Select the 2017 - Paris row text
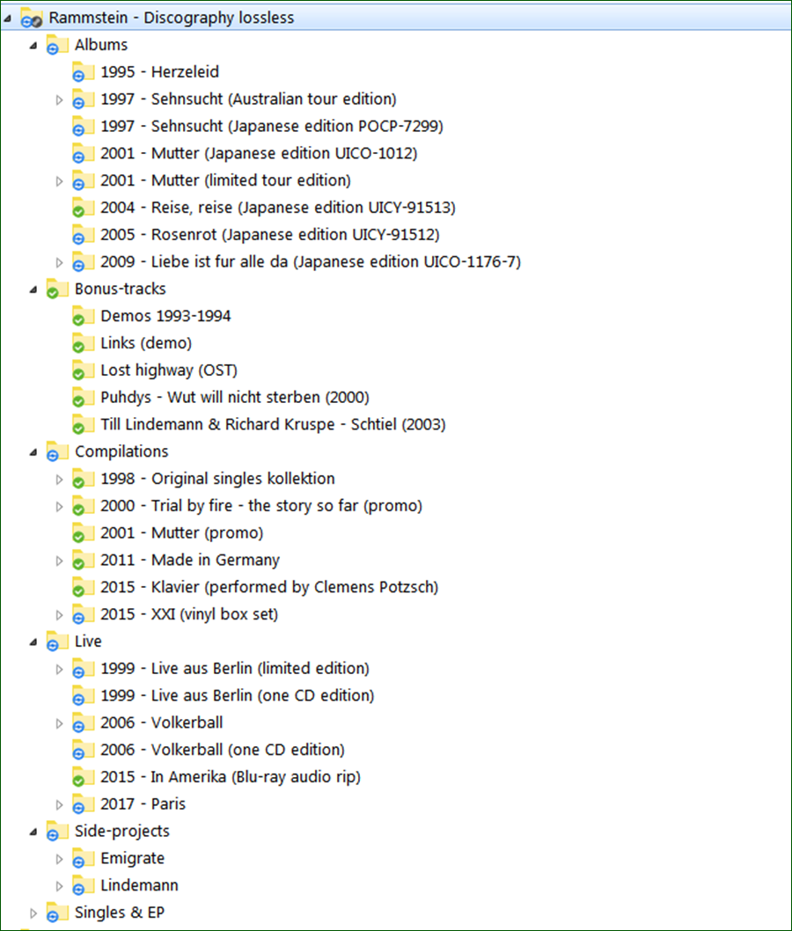 (x=143, y=804)
